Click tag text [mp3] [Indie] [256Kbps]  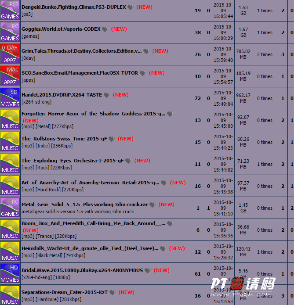47,146
